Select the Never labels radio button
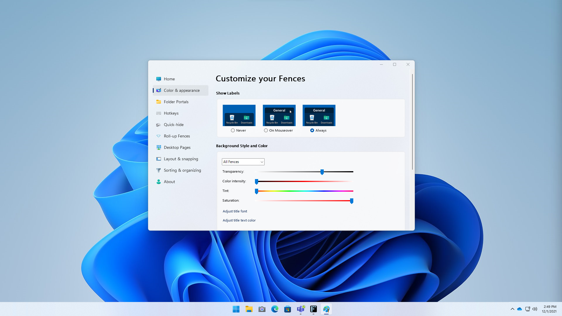 233,130
